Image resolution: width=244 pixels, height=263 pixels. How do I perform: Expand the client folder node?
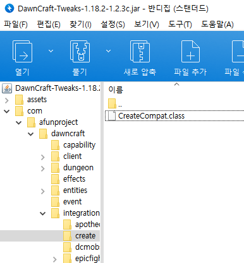(43, 157)
